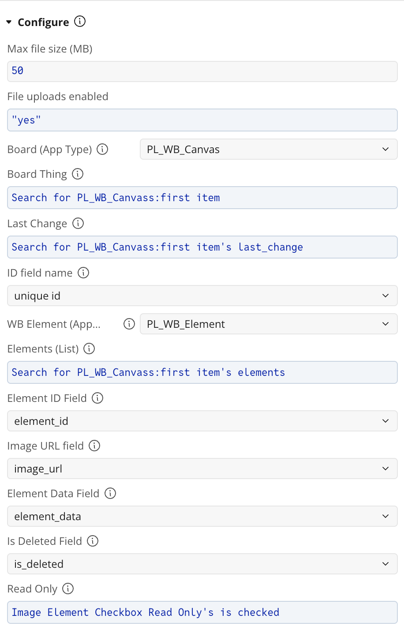Click info icon beside Element ID Field

[x=97, y=398]
